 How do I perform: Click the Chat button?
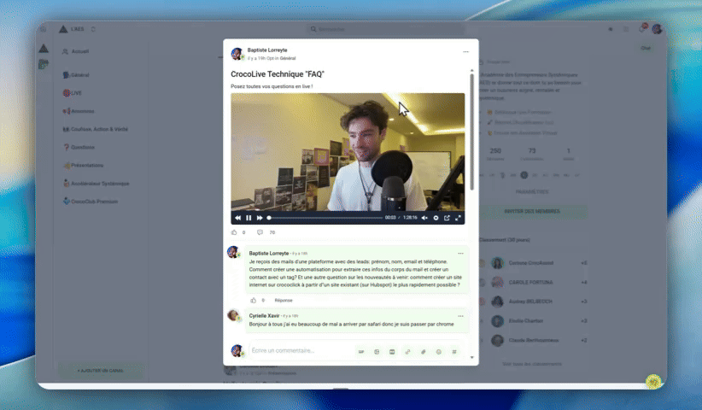tap(646, 49)
